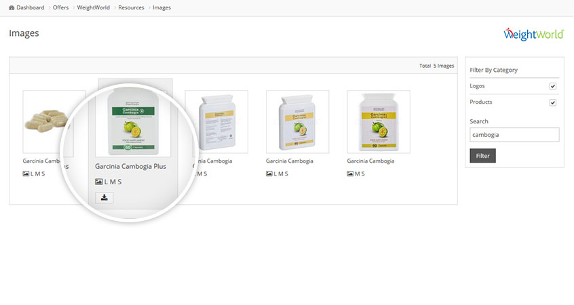Open back-label bottle thumbnail
This screenshot has width=574, height=305.
pos(217,122)
